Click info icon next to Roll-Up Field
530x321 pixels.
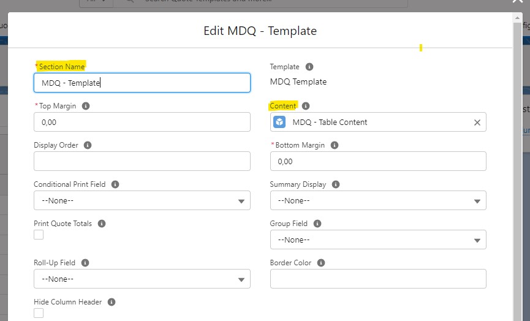85,263
